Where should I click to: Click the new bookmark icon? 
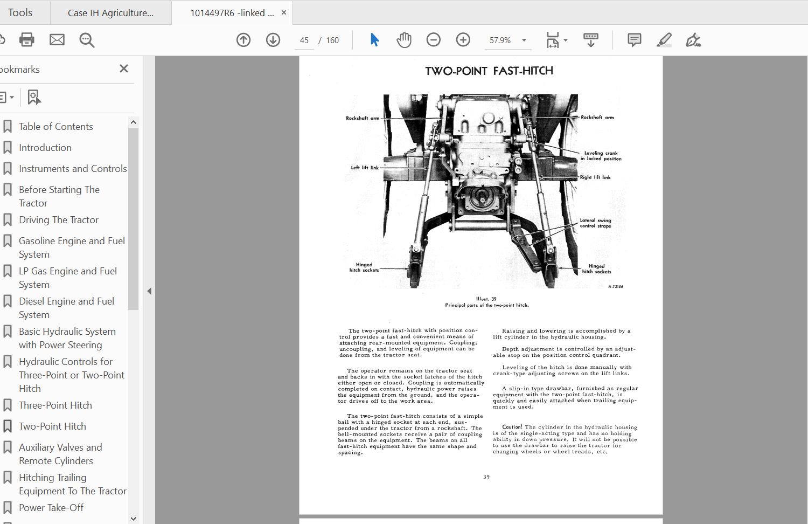(34, 97)
